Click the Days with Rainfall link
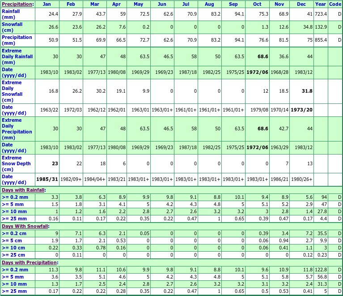Image resolution: width=343 pixels, height=296 pixels. (x=23, y=190)
